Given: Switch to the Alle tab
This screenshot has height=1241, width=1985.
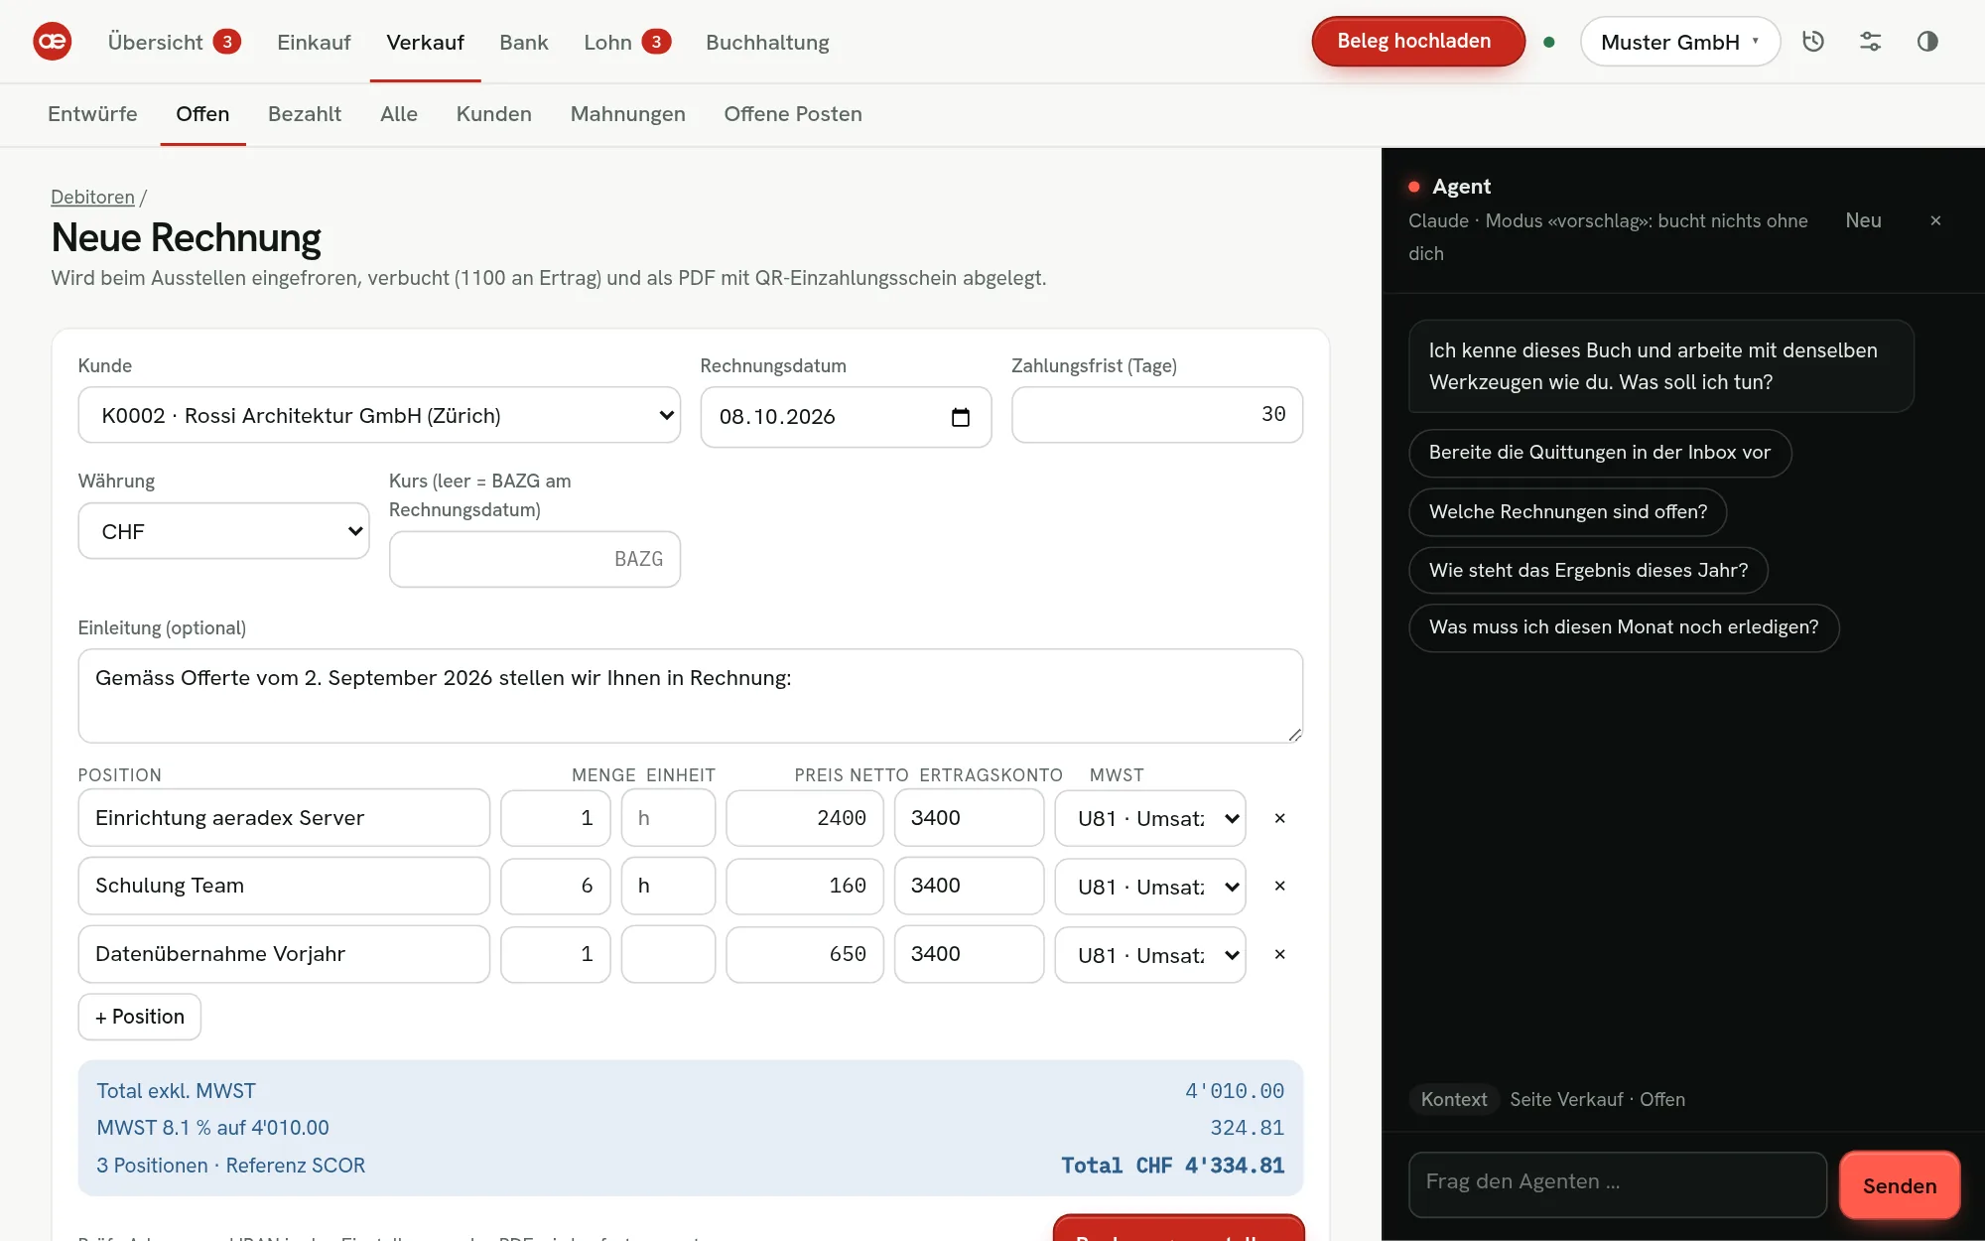Looking at the screenshot, I should click(x=399, y=114).
